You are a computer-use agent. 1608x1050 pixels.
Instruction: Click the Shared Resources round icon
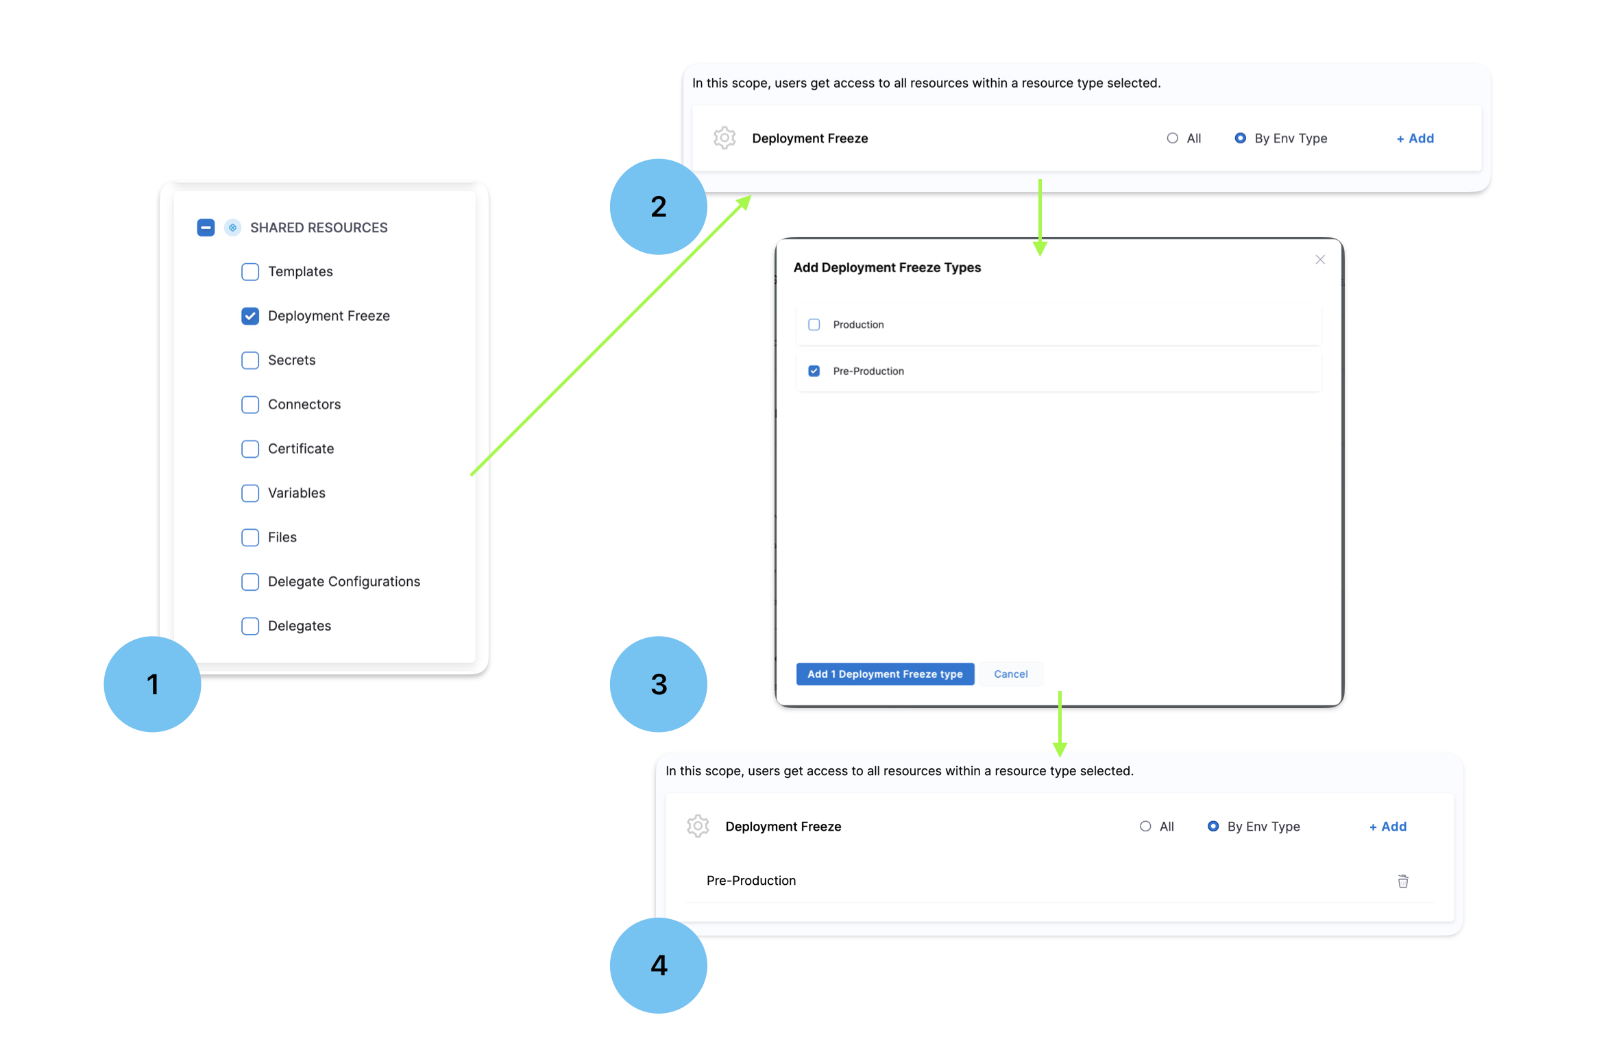point(232,228)
